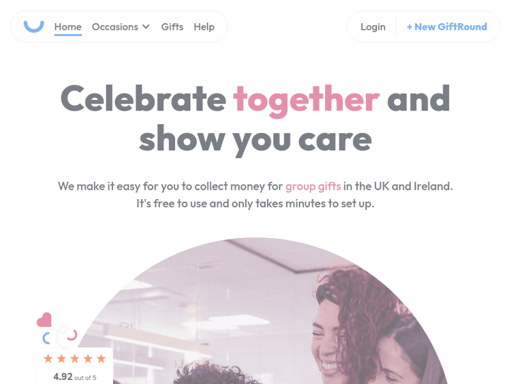
Task: Click the word Celebrate in heading
Action: tap(143, 99)
